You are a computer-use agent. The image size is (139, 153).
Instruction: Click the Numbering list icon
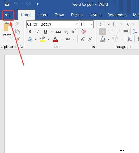[115, 24]
